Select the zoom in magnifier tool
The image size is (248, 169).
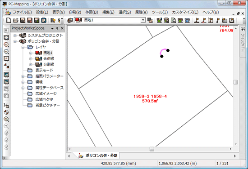(x=6, y=44)
